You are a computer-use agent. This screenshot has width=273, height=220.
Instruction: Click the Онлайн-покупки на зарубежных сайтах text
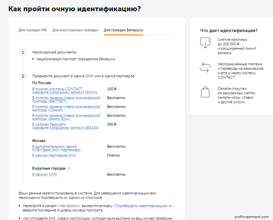coord(237,95)
